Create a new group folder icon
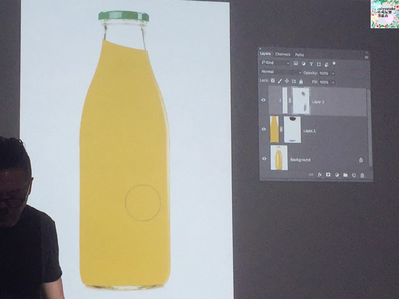399x299 pixels. [x=345, y=175]
